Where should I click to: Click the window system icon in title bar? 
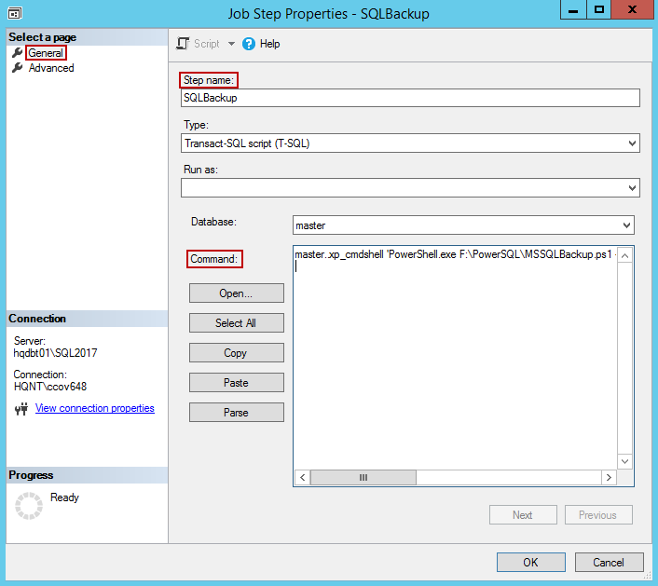pos(15,13)
